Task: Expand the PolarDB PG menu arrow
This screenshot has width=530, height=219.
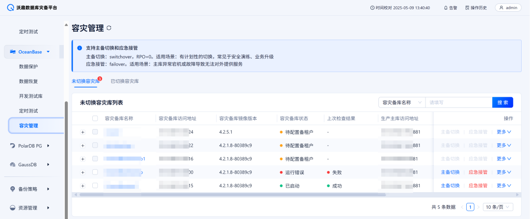Action: coord(48,146)
